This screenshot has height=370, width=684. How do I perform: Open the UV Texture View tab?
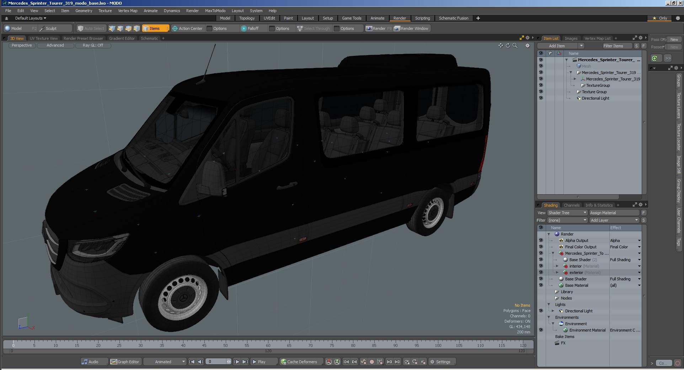point(44,38)
